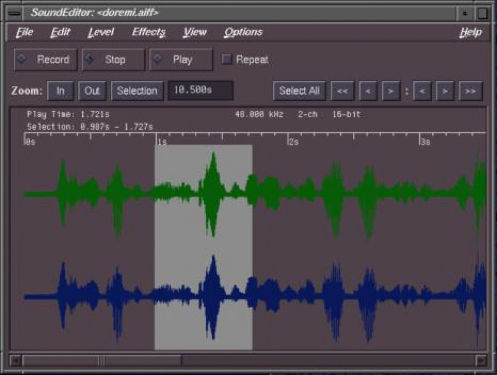Open the Options menu
The image size is (497, 375).
(x=243, y=32)
